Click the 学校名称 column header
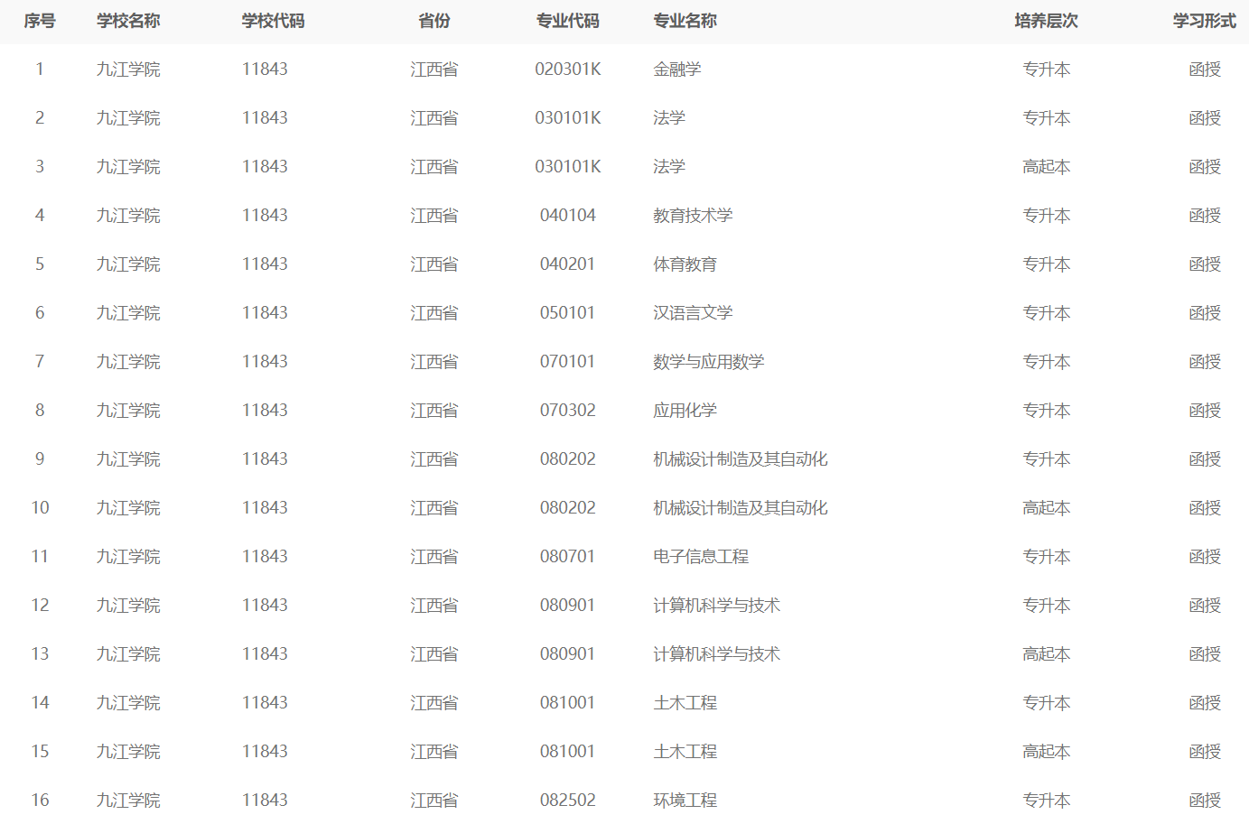Image resolution: width=1249 pixels, height=824 pixels. pos(128,21)
